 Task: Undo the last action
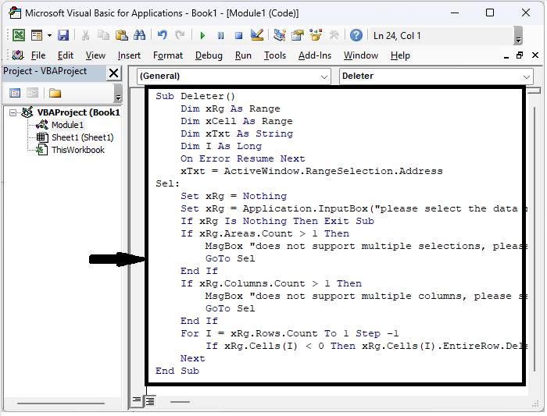tap(163, 35)
